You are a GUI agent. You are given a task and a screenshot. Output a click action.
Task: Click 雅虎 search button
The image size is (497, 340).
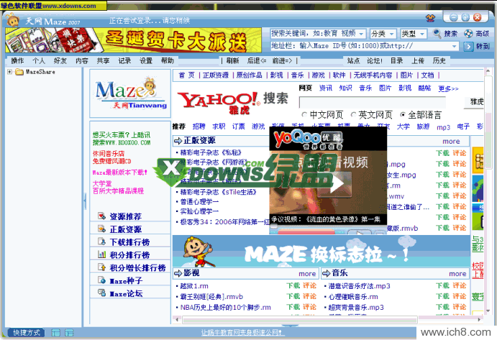[475, 102]
